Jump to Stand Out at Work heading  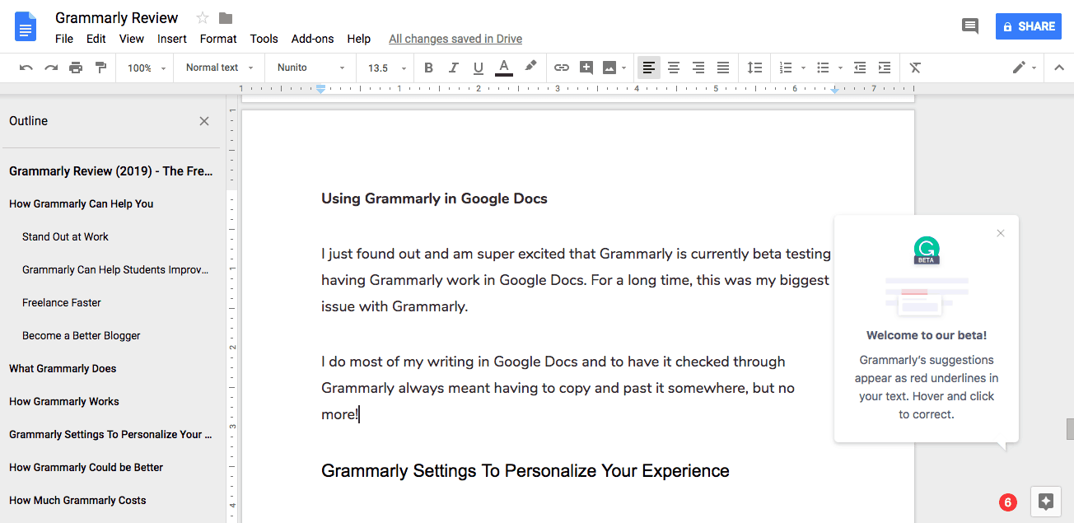coord(65,236)
